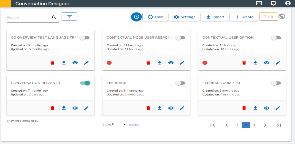Edit the Contextual User Option card
This screenshot has height=144, width=295.
[278, 63]
